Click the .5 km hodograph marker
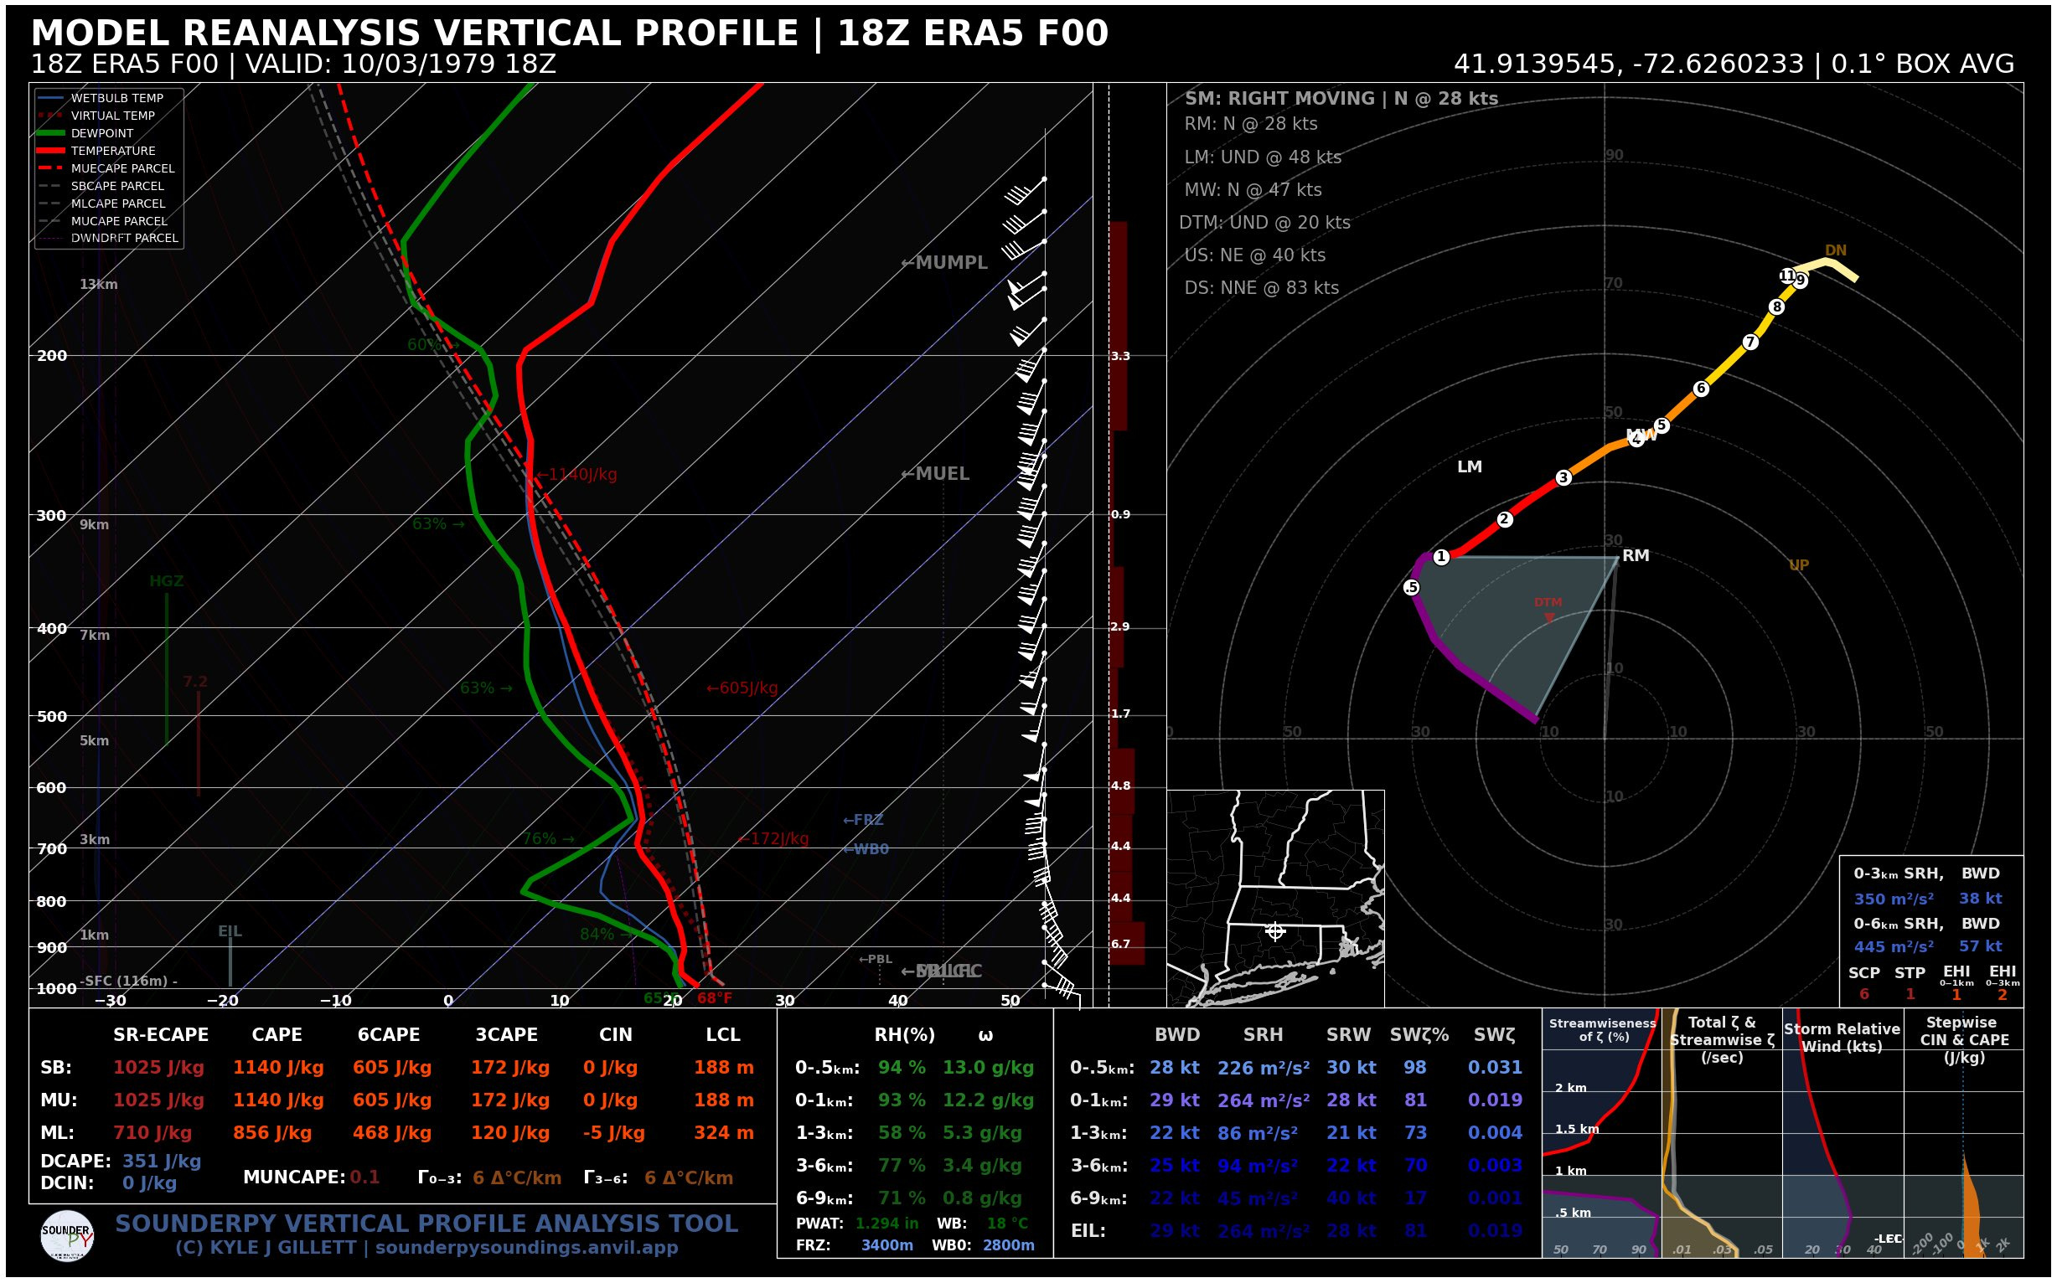Viewport: 2057px width, 1283px height. (x=1411, y=587)
